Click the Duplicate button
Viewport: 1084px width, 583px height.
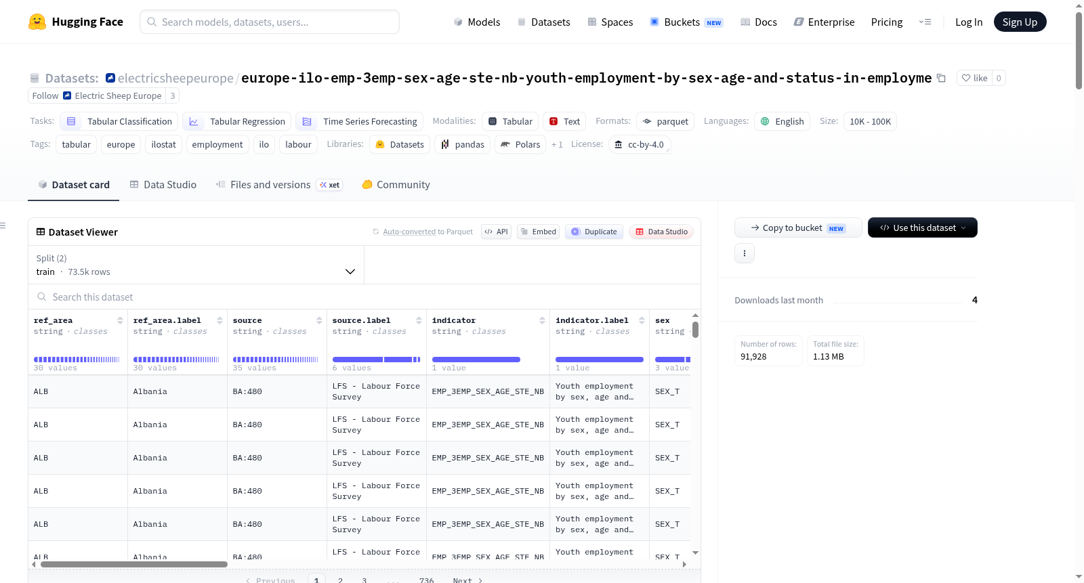[594, 232]
